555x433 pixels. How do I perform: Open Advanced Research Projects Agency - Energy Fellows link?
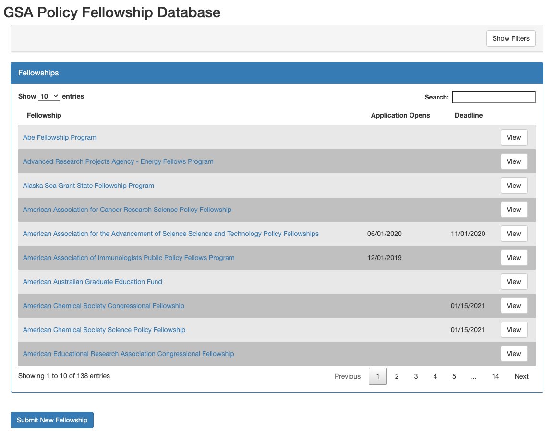tap(118, 161)
